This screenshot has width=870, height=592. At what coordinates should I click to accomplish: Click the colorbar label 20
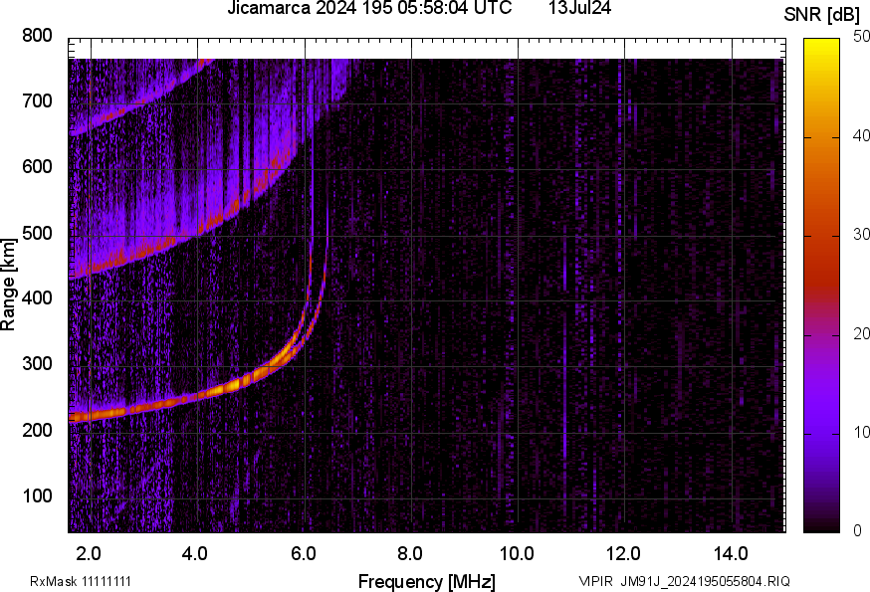[862, 333]
